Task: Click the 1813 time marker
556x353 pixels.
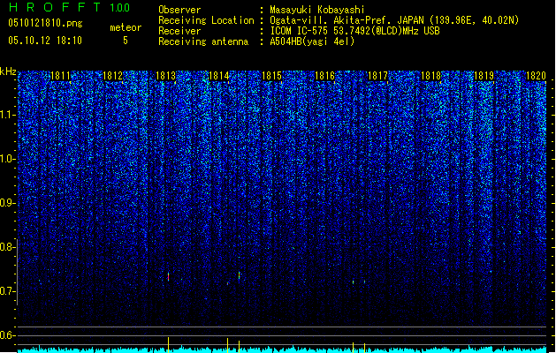Action: click(165, 76)
